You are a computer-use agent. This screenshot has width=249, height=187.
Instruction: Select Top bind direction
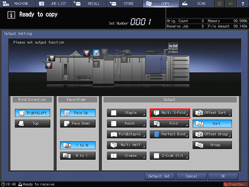(x=33, y=123)
